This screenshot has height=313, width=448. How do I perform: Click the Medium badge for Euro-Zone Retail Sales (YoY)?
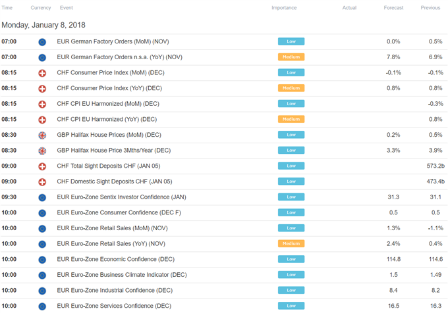tap(291, 243)
